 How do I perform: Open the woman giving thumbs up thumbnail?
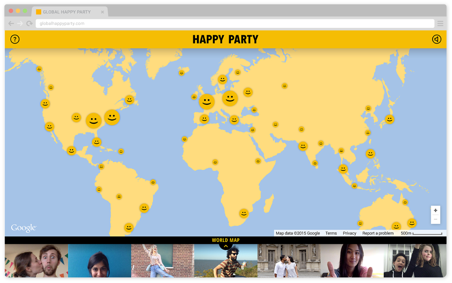(x=352, y=261)
